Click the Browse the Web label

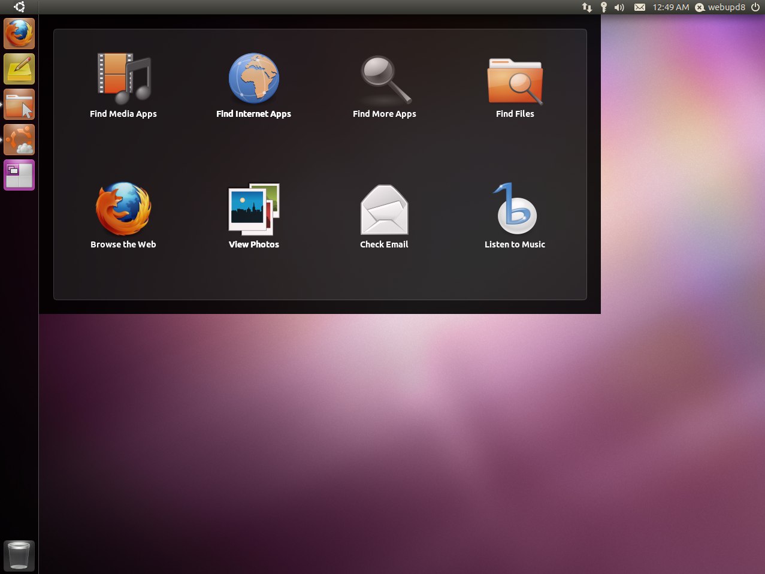click(x=123, y=244)
